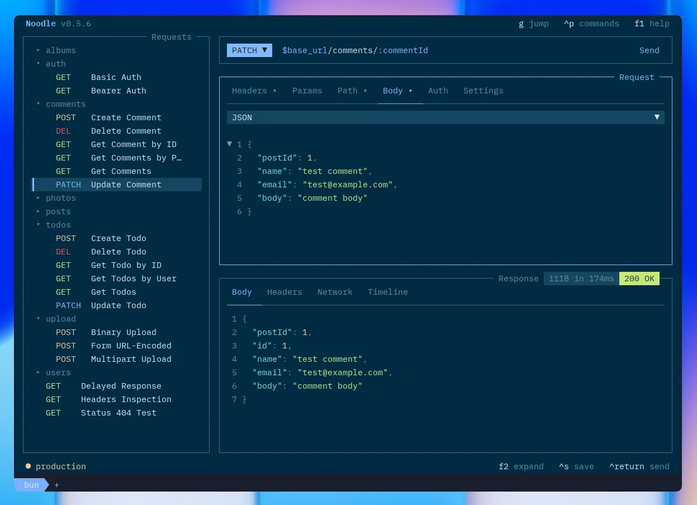Collapse the auth folder

click(x=51, y=64)
